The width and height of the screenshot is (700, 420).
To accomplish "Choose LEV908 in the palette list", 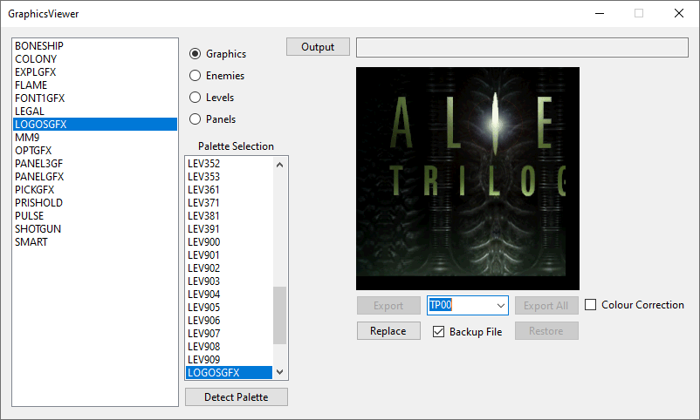I will click(x=229, y=347).
